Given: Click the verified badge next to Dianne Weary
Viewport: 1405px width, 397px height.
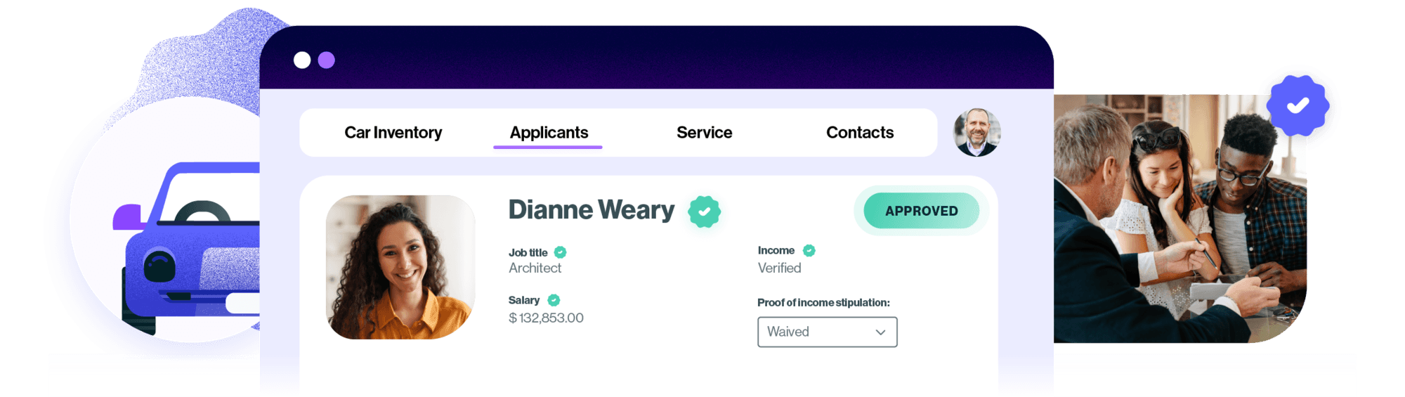Looking at the screenshot, I should pyautogui.click(x=704, y=211).
